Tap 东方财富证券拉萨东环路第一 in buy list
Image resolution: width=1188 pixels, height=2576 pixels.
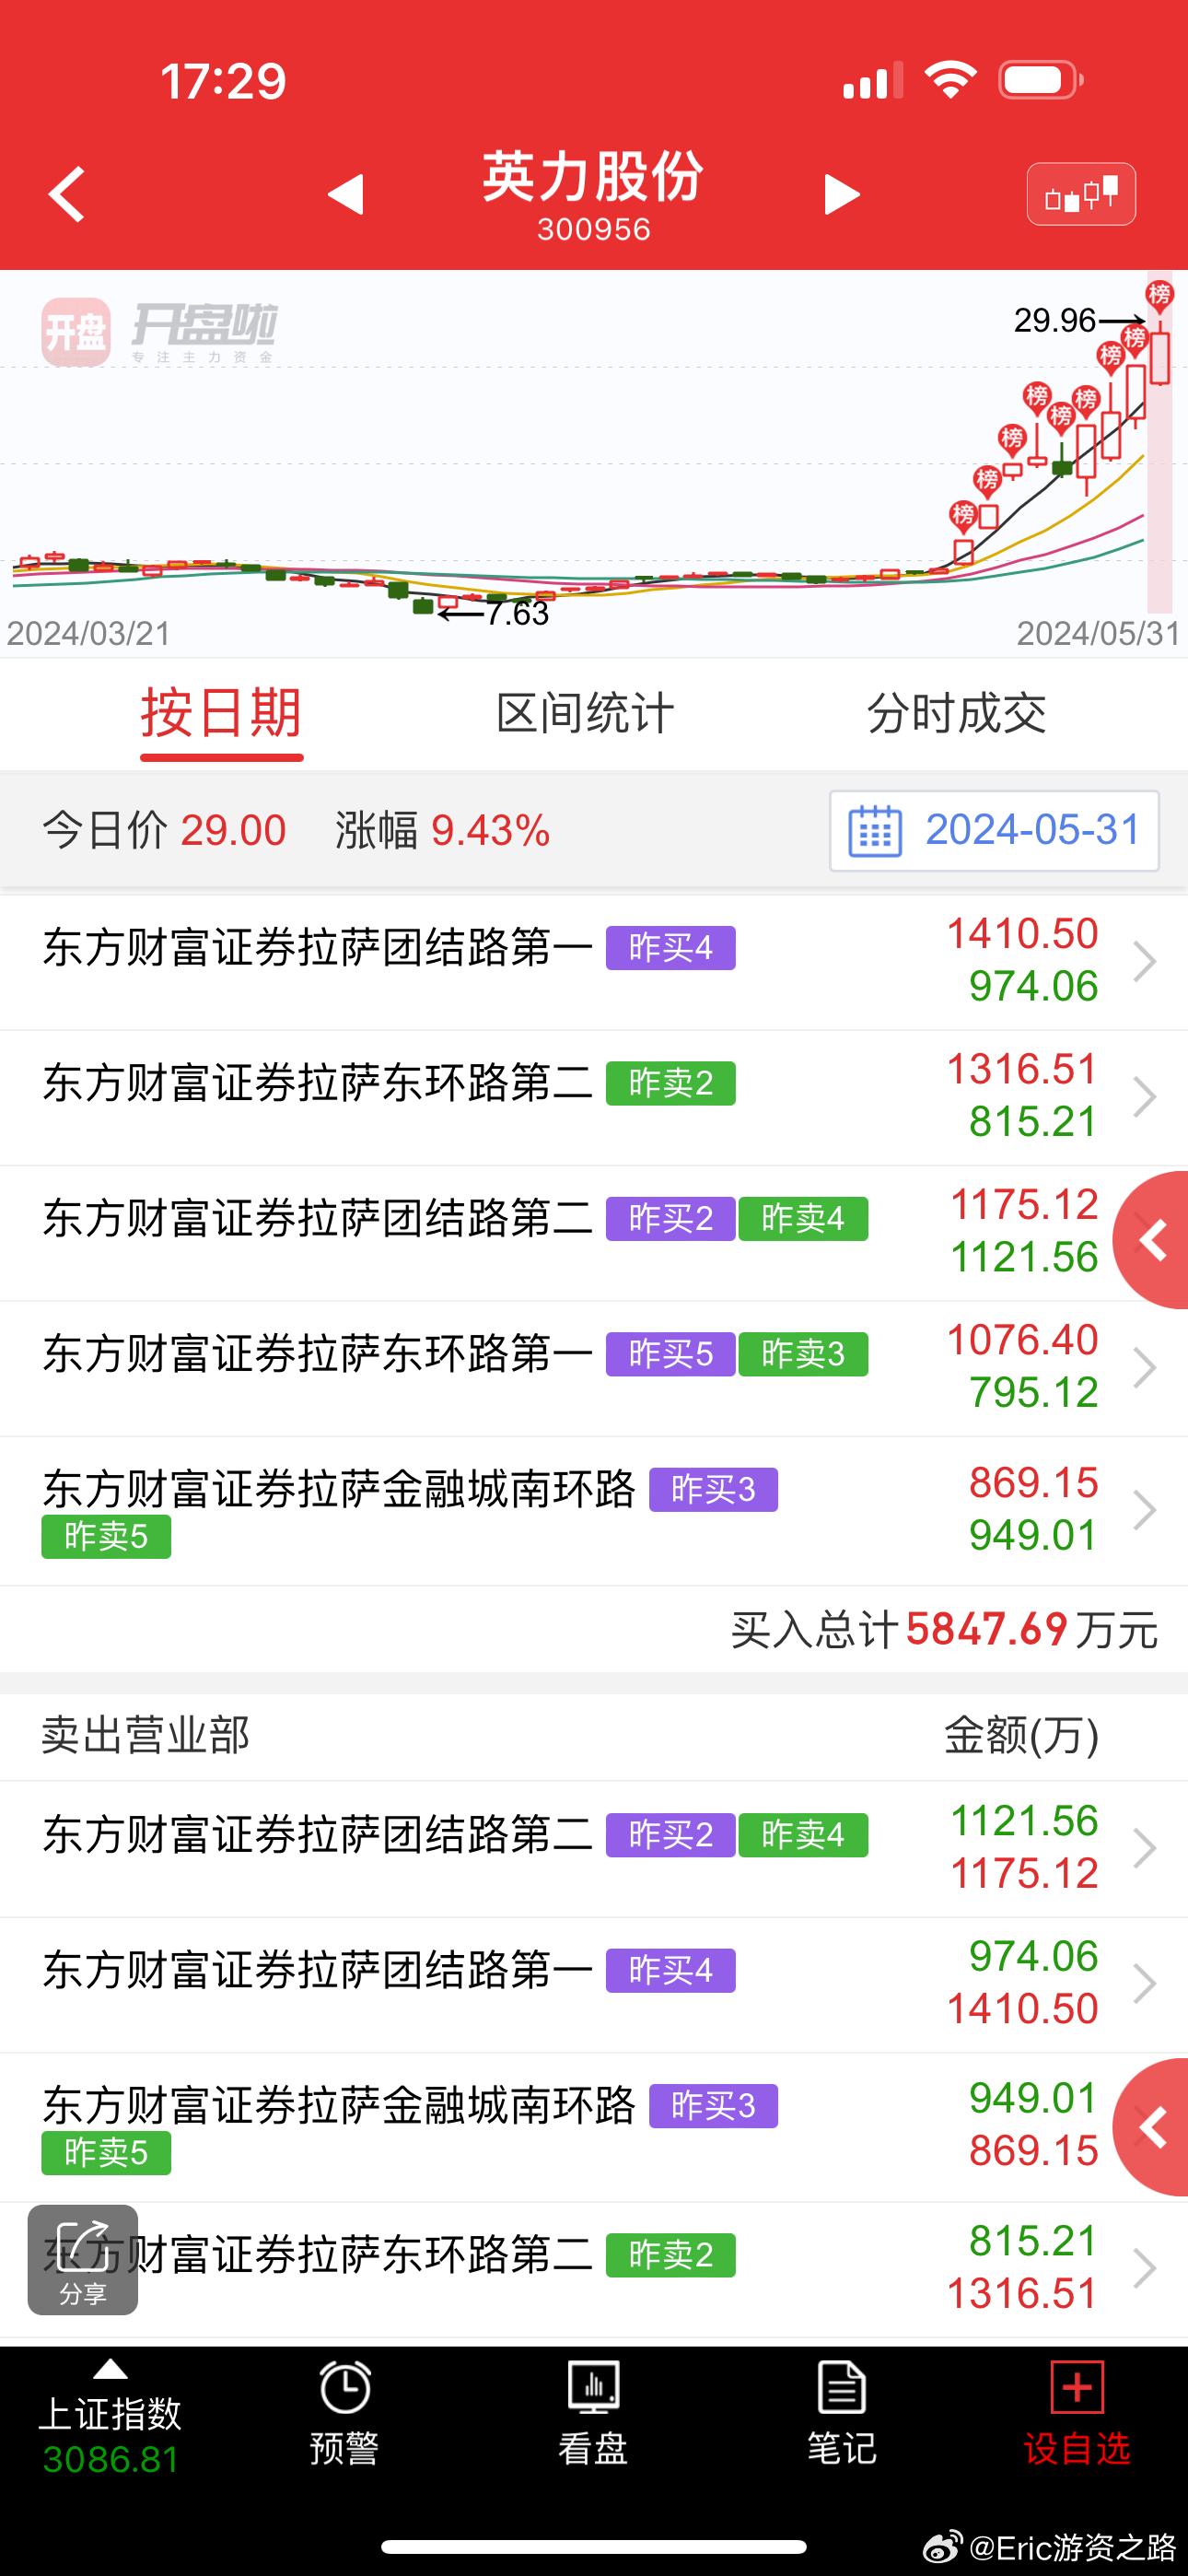click(318, 1354)
